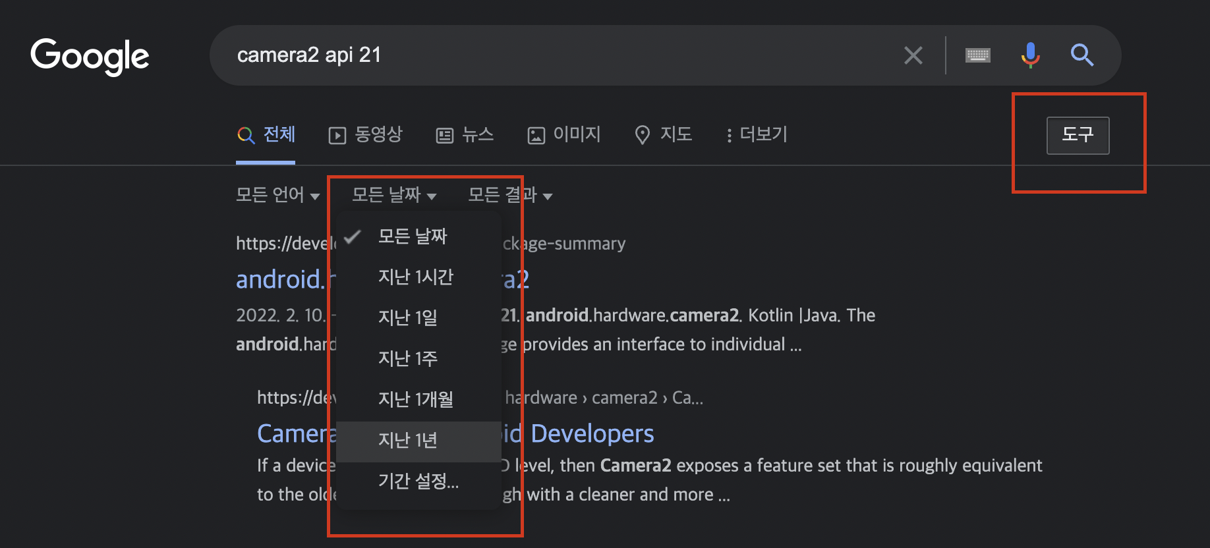
Task: Run search with the magnifier icon
Action: 1081,55
